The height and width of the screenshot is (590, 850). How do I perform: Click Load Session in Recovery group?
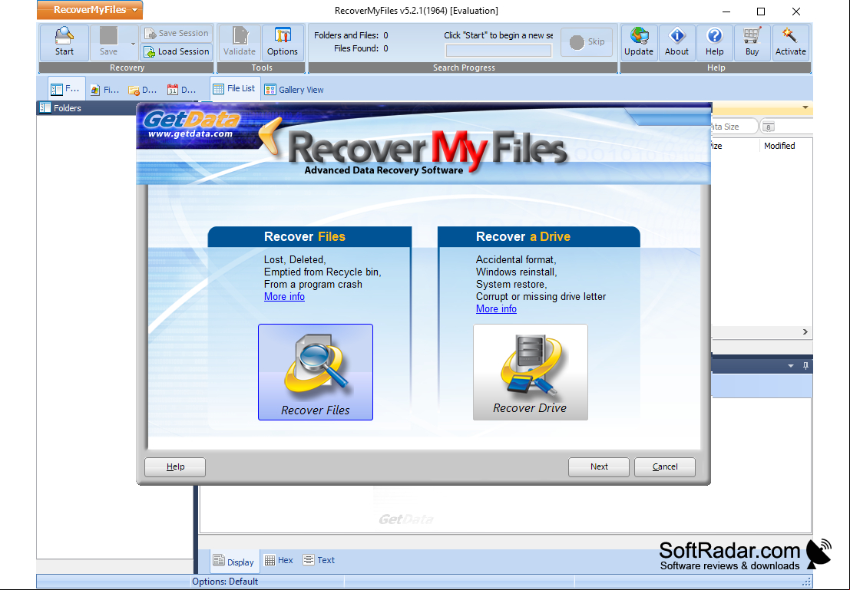[x=176, y=51]
